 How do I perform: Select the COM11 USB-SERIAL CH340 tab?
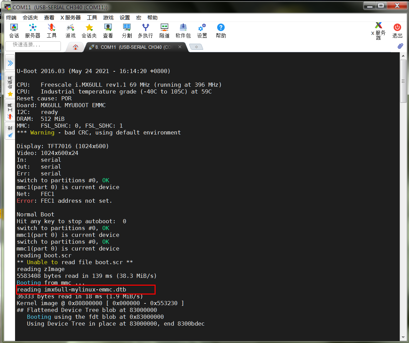point(133,47)
